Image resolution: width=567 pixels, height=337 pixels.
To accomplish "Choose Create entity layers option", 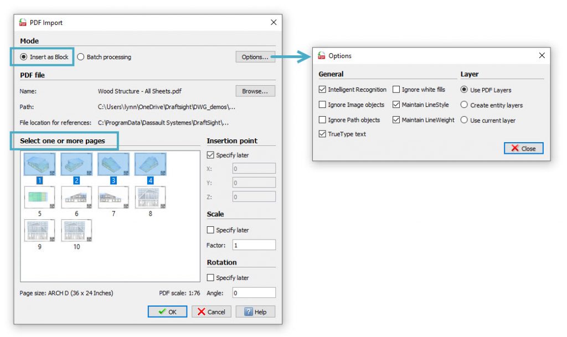I will pyautogui.click(x=464, y=105).
